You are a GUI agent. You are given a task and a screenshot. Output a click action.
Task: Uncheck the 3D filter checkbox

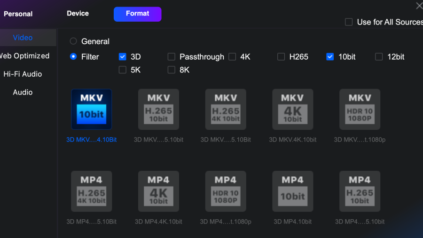click(123, 57)
